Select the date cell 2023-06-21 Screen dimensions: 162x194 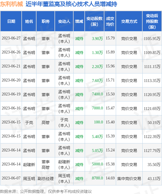[11, 66]
